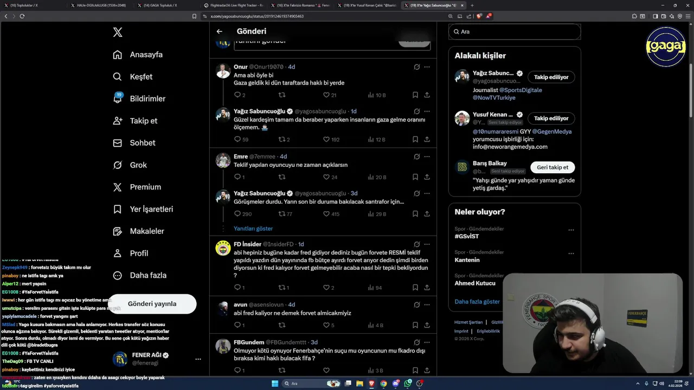Like Onur's comment with 21 likes

(x=330, y=95)
